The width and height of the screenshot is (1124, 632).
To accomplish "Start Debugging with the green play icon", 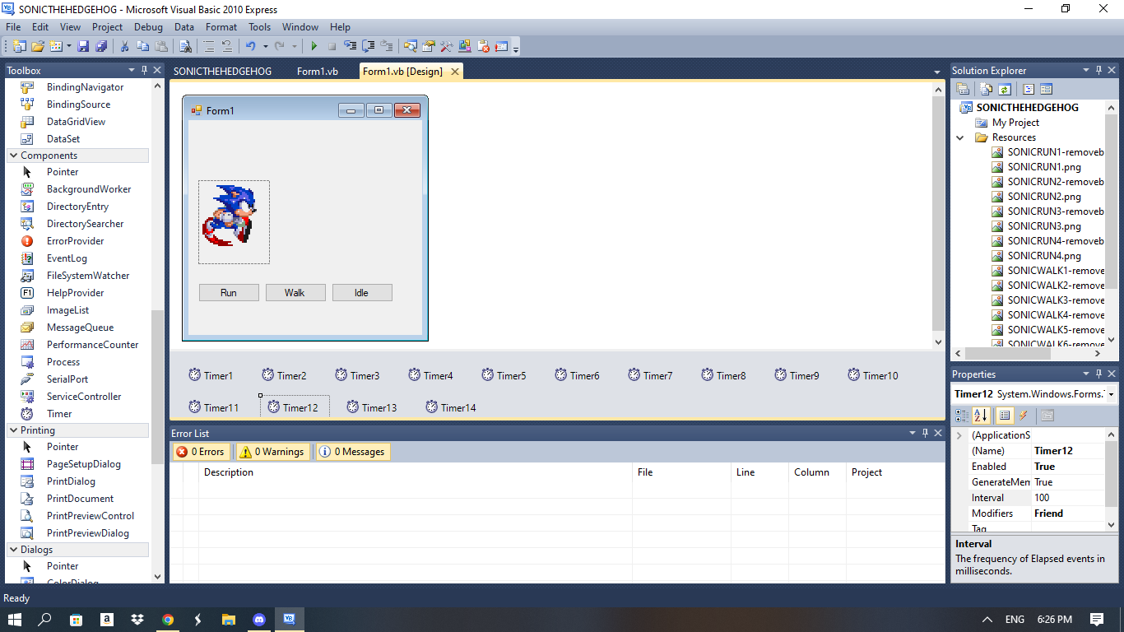I will coord(314,46).
